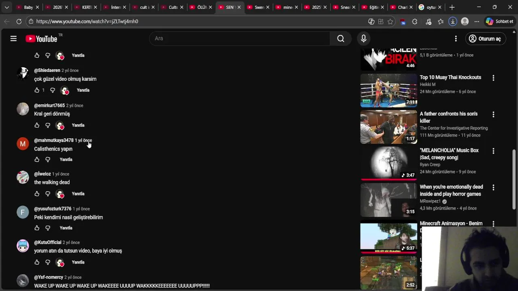518x291 pixels.
Task: Open @Ysf-nomercy channel link
Action: 49,277
